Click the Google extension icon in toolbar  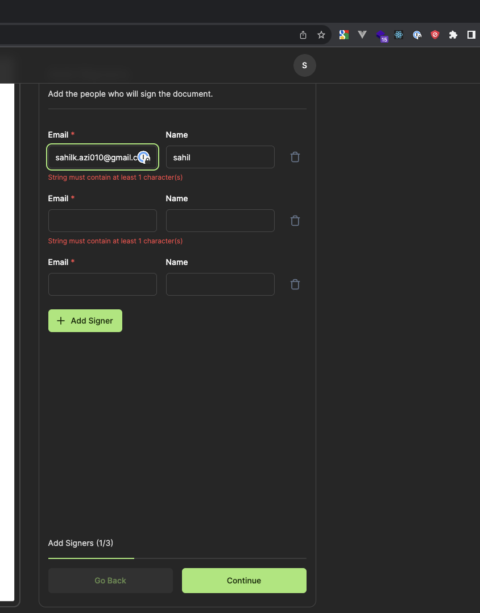point(344,35)
